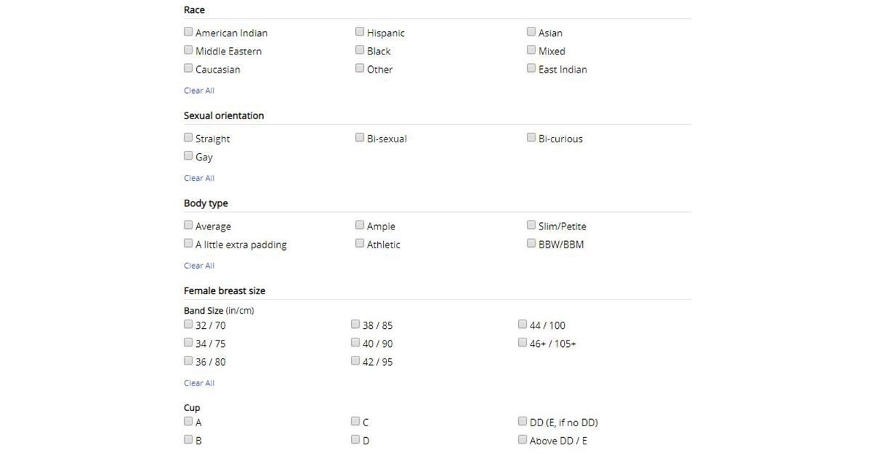Check the American Indian race checkbox
Viewport: 872px width, 456px height.
tap(188, 31)
